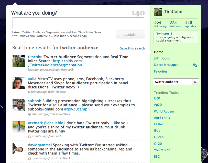
Task: Click the magnifying glass search button
Action: 195,82
